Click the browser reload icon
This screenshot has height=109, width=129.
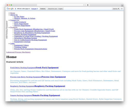click(84, 5)
